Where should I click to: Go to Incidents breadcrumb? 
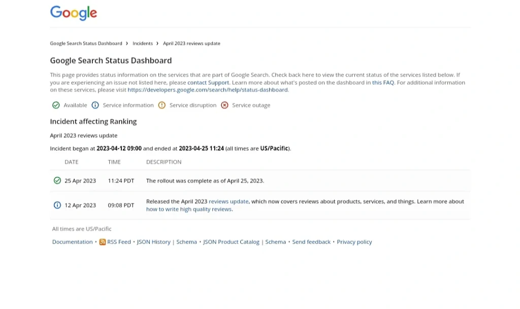click(x=143, y=44)
